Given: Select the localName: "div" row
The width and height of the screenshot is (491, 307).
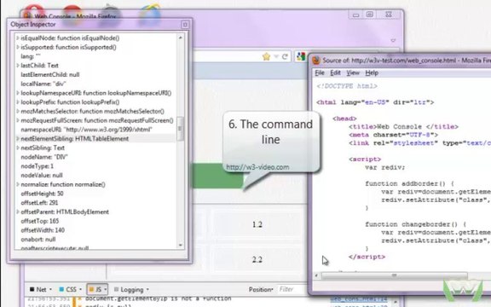Looking at the screenshot, I should coord(95,84).
